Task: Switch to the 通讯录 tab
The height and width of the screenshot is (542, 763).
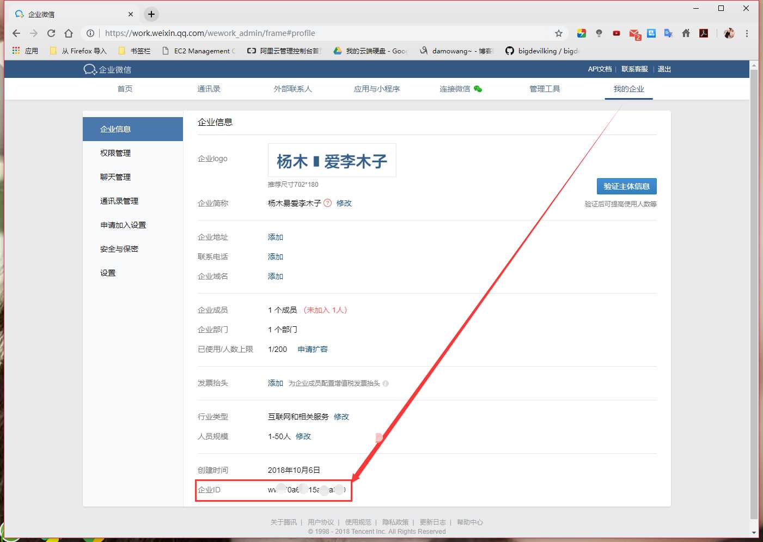Action: (x=209, y=89)
